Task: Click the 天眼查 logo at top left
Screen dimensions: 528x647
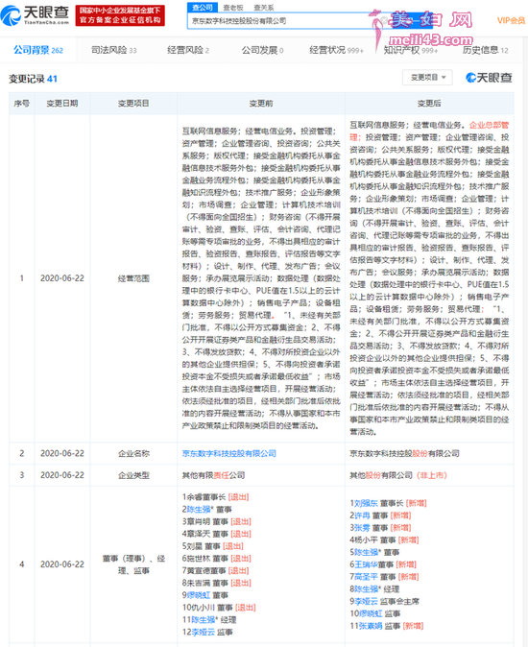Action: pyautogui.click(x=35, y=14)
